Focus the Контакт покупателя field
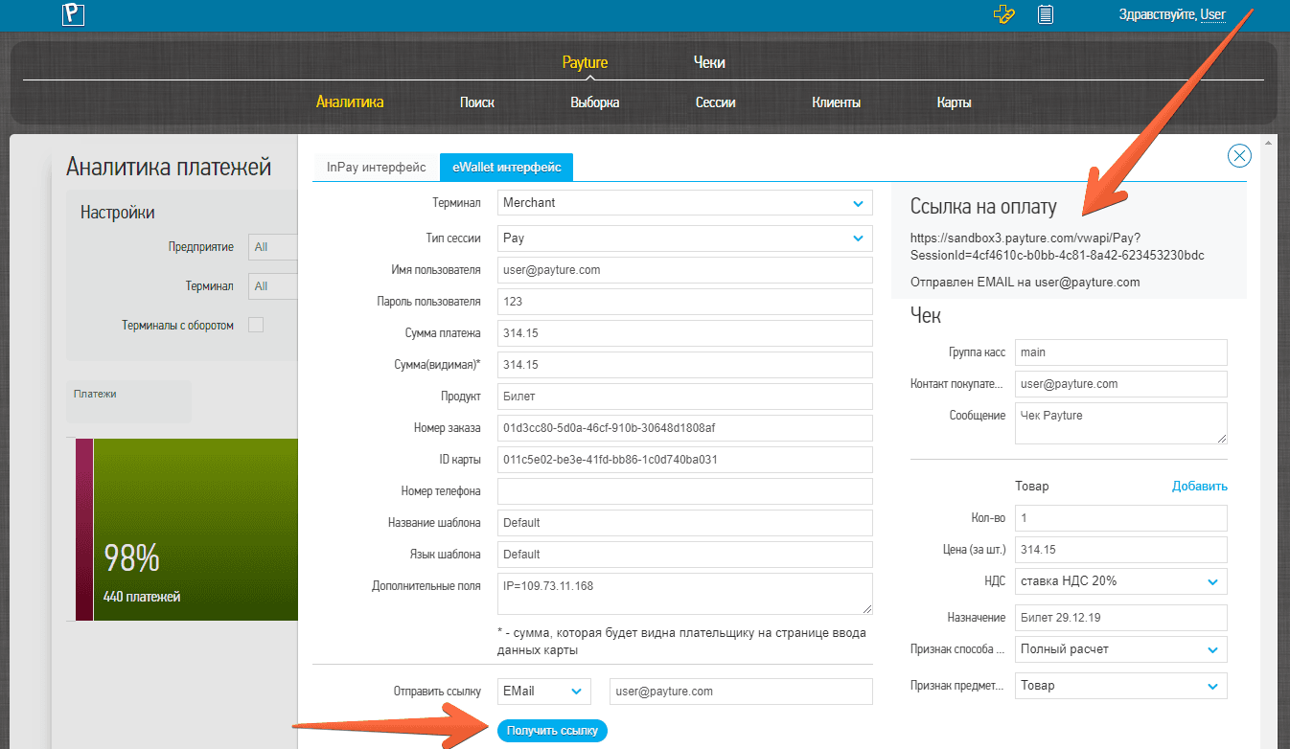The image size is (1290, 749). 1121,384
